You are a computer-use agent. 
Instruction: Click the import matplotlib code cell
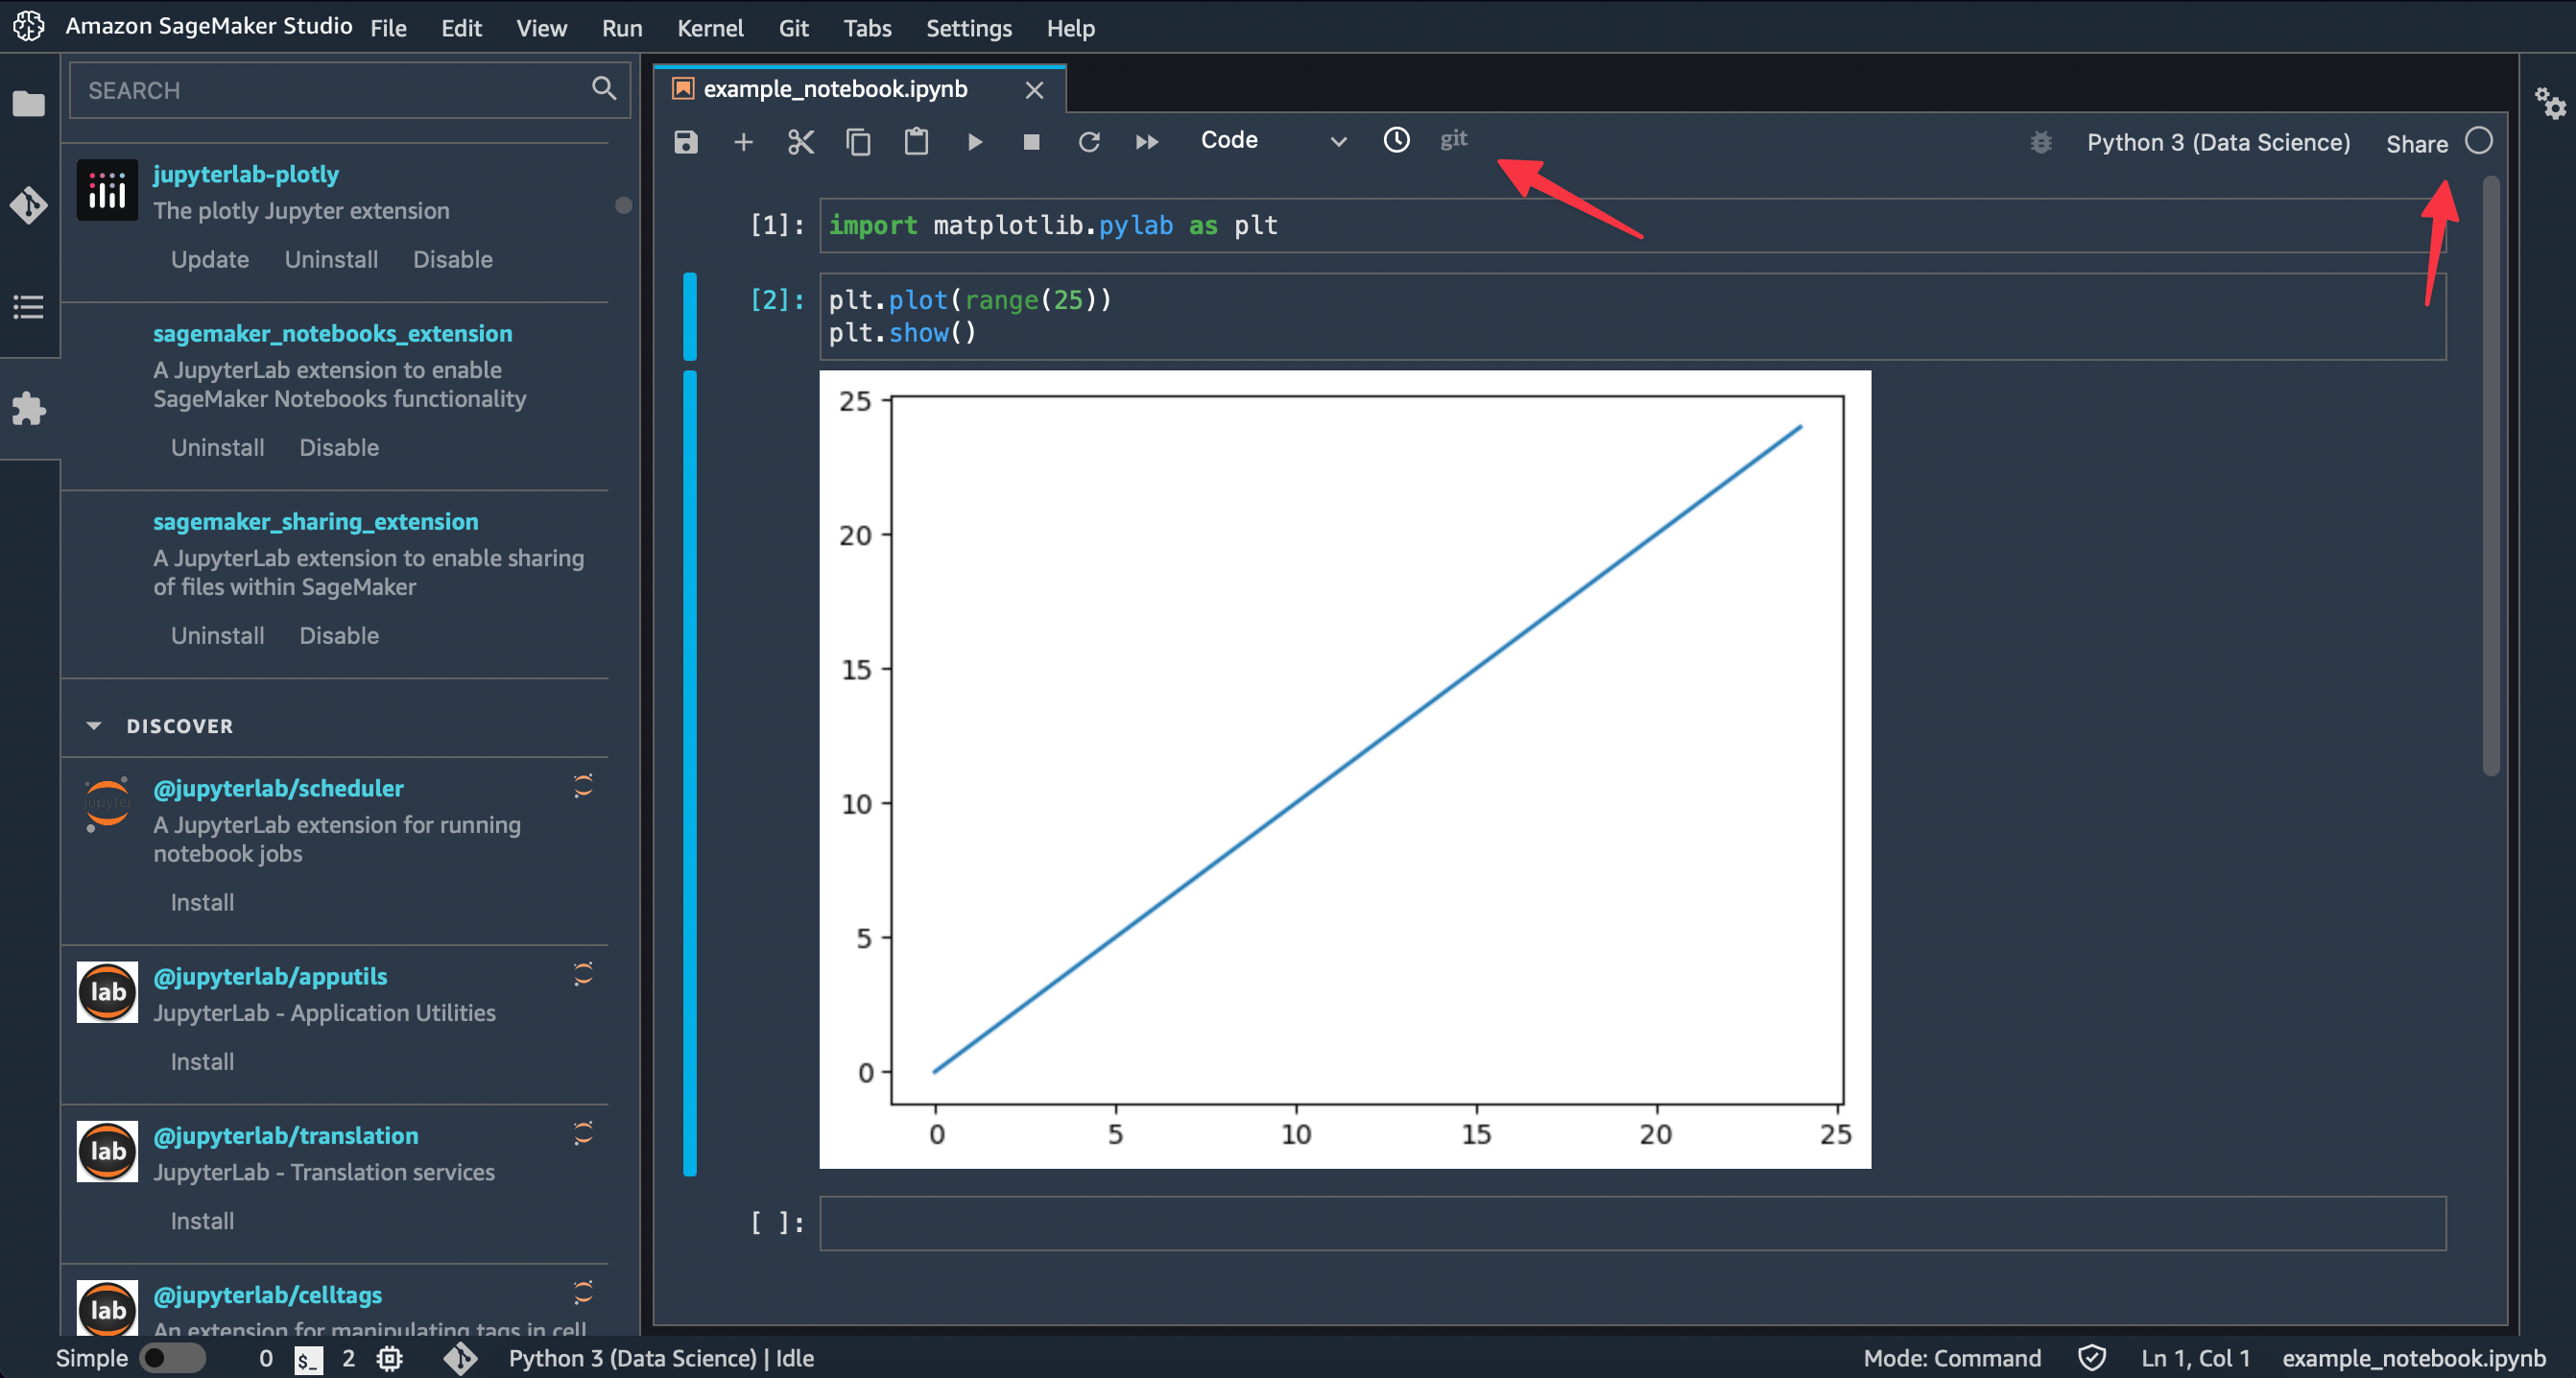pyautogui.click(x=1632, y=225)
